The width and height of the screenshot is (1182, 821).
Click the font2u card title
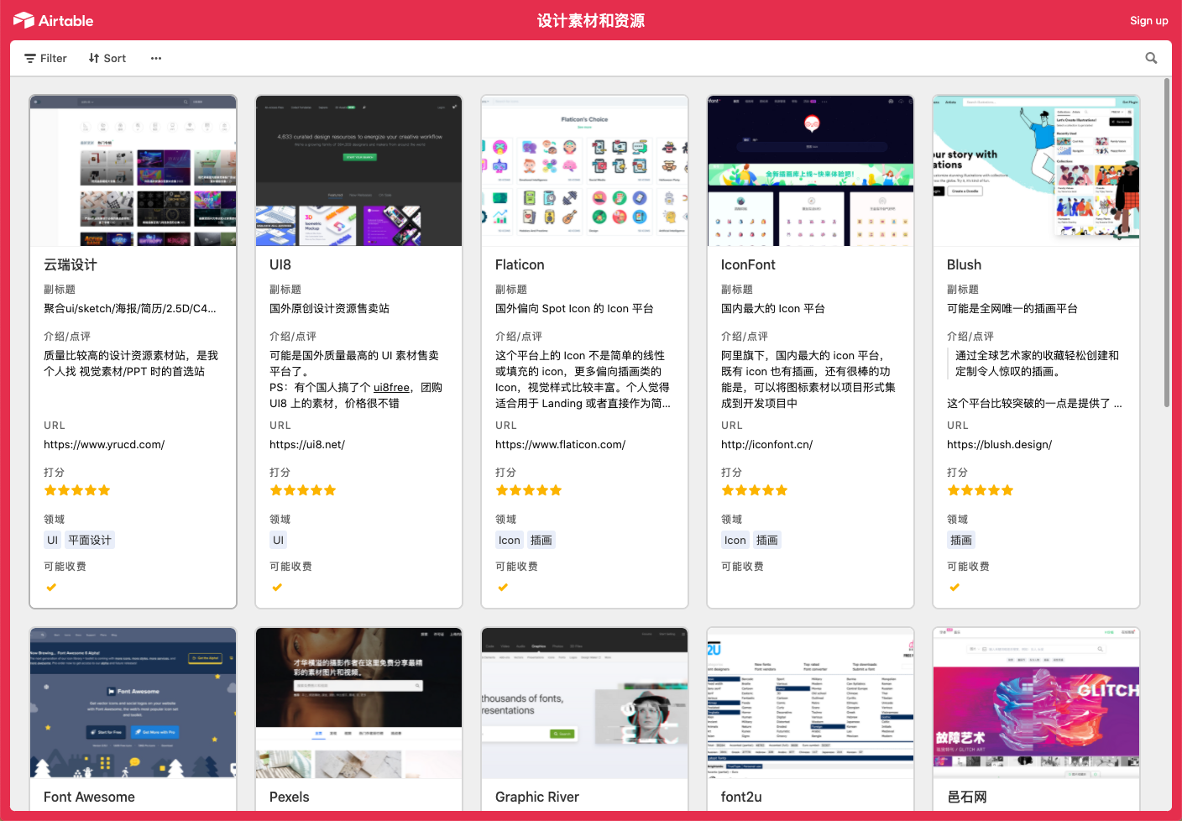pyautogui.click(x=741, y=797)
